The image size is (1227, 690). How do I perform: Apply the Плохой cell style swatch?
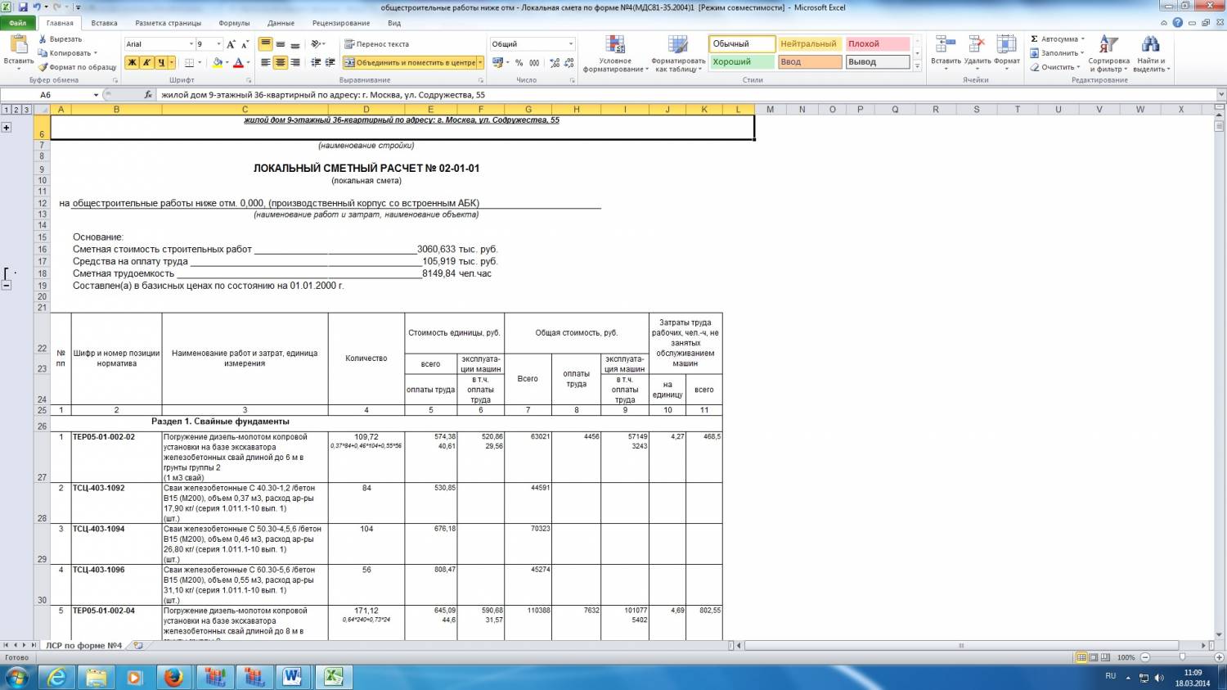(877, 44)
